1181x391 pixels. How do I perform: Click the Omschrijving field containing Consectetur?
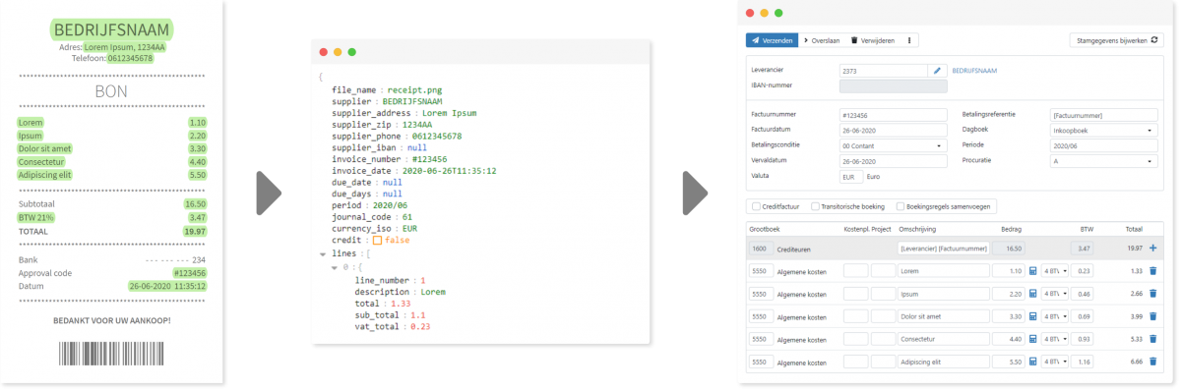pyautogui.click(x=943, y=340)
